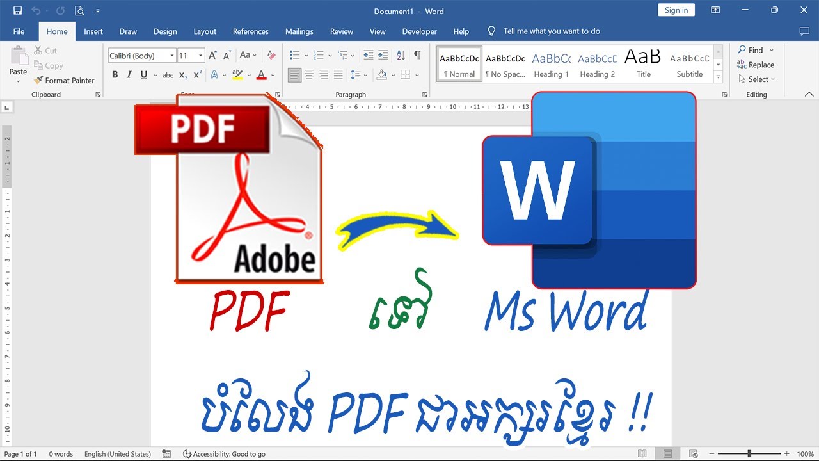The width and height of the screenshot is (819, 461).
Task: Toggle Italic formatting
Action: tap(129, 75)
